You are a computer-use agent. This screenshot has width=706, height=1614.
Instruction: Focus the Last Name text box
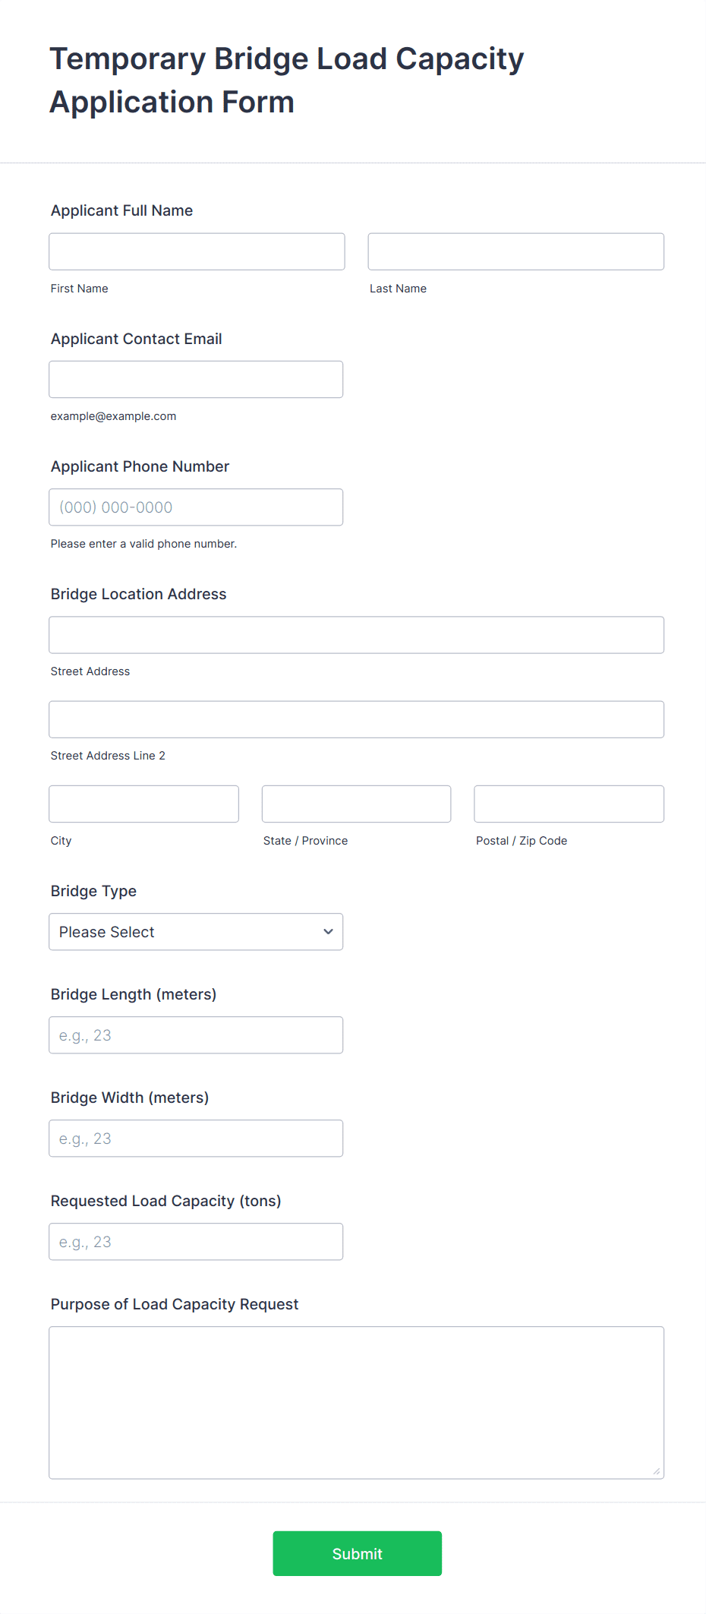pyautogui.click(x=515, y=251)
